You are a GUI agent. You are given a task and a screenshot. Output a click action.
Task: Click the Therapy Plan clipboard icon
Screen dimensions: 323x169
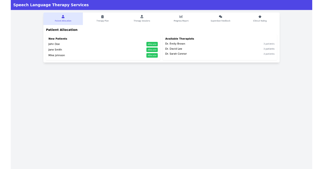pyautogui.click(x=102, y=17)
